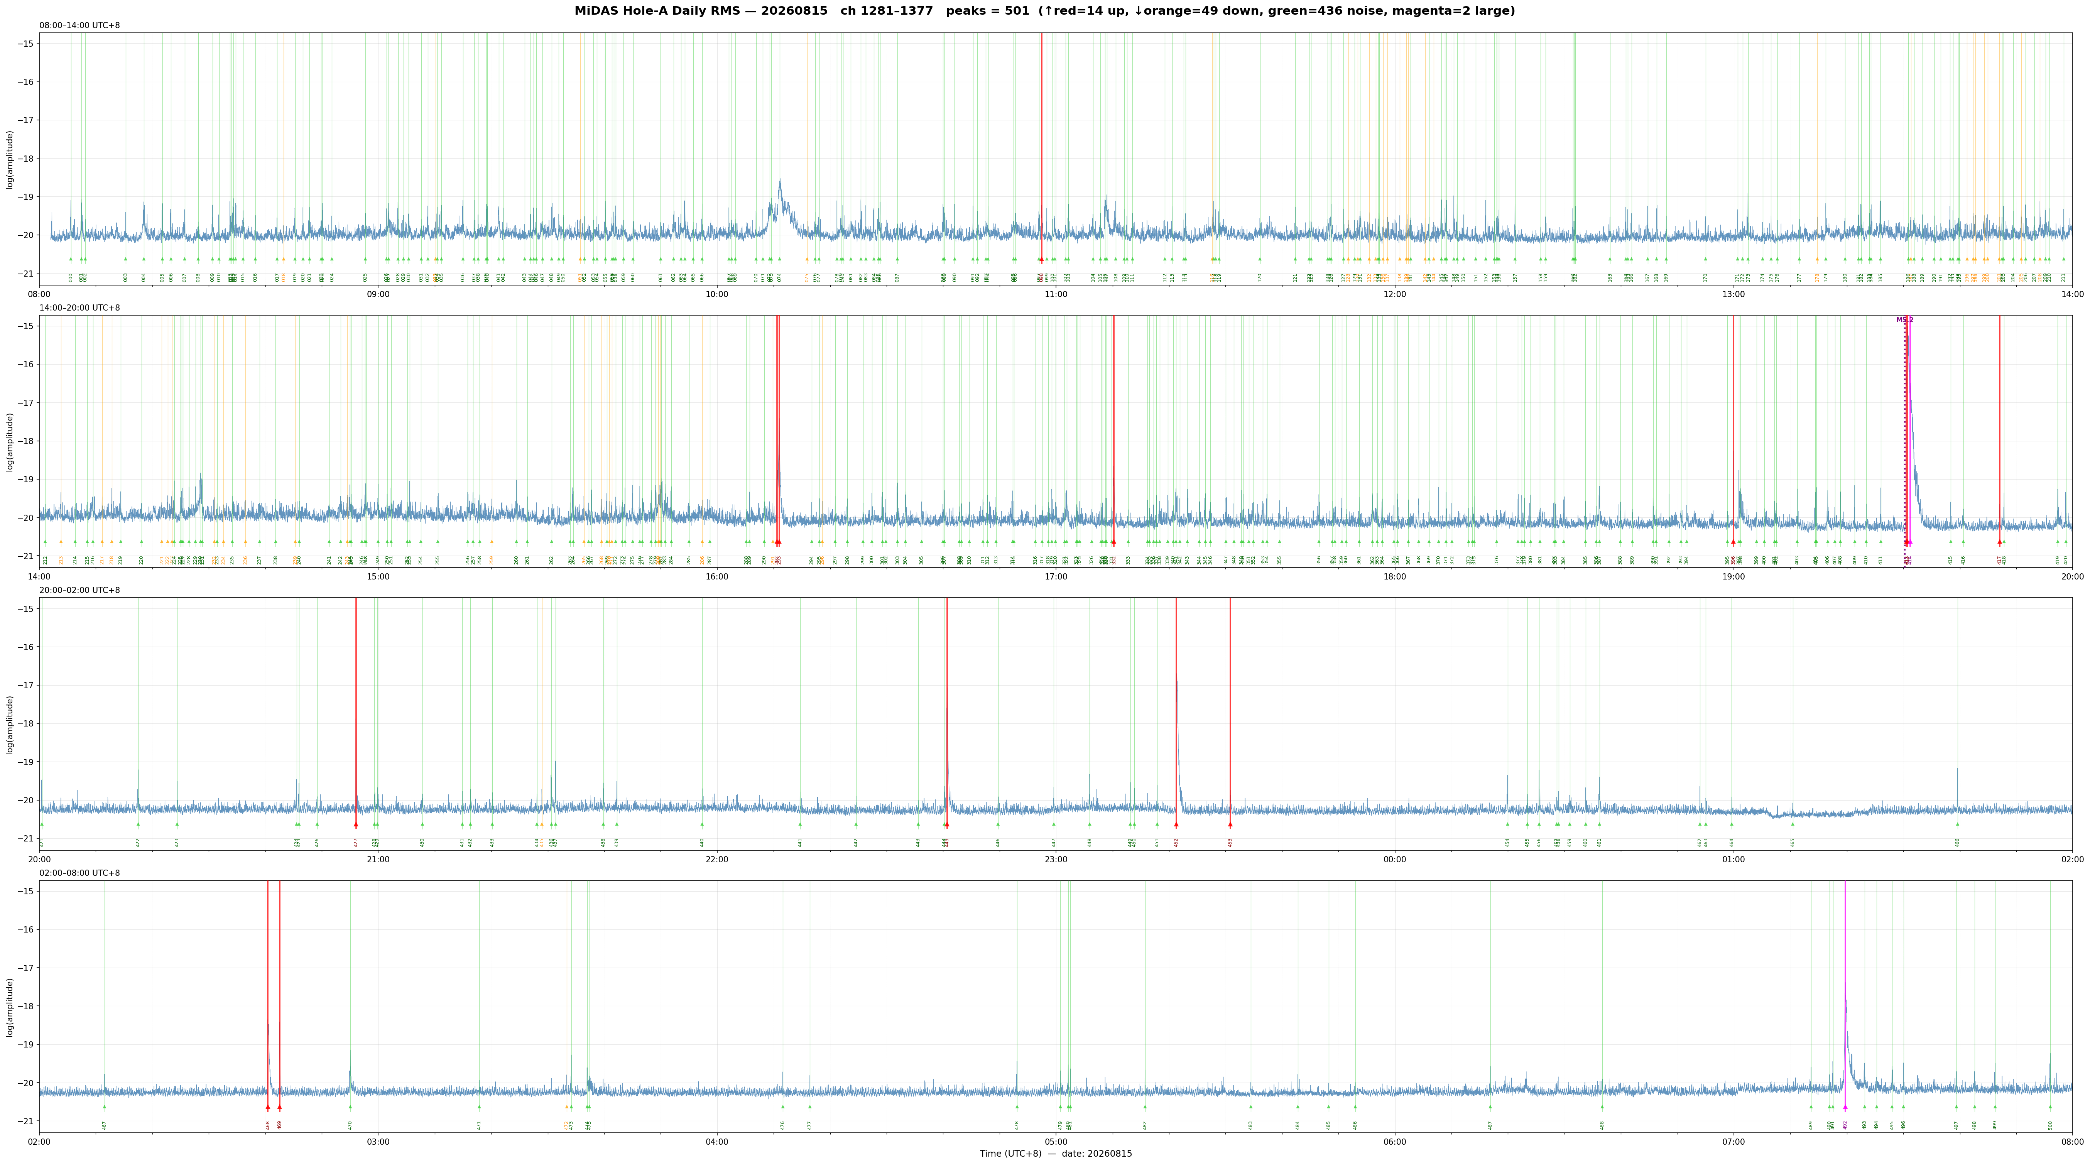Viewport: 2090px width, 1164px height.
Task: Click the "04:00" time tick label
Action: [717, 1141]
